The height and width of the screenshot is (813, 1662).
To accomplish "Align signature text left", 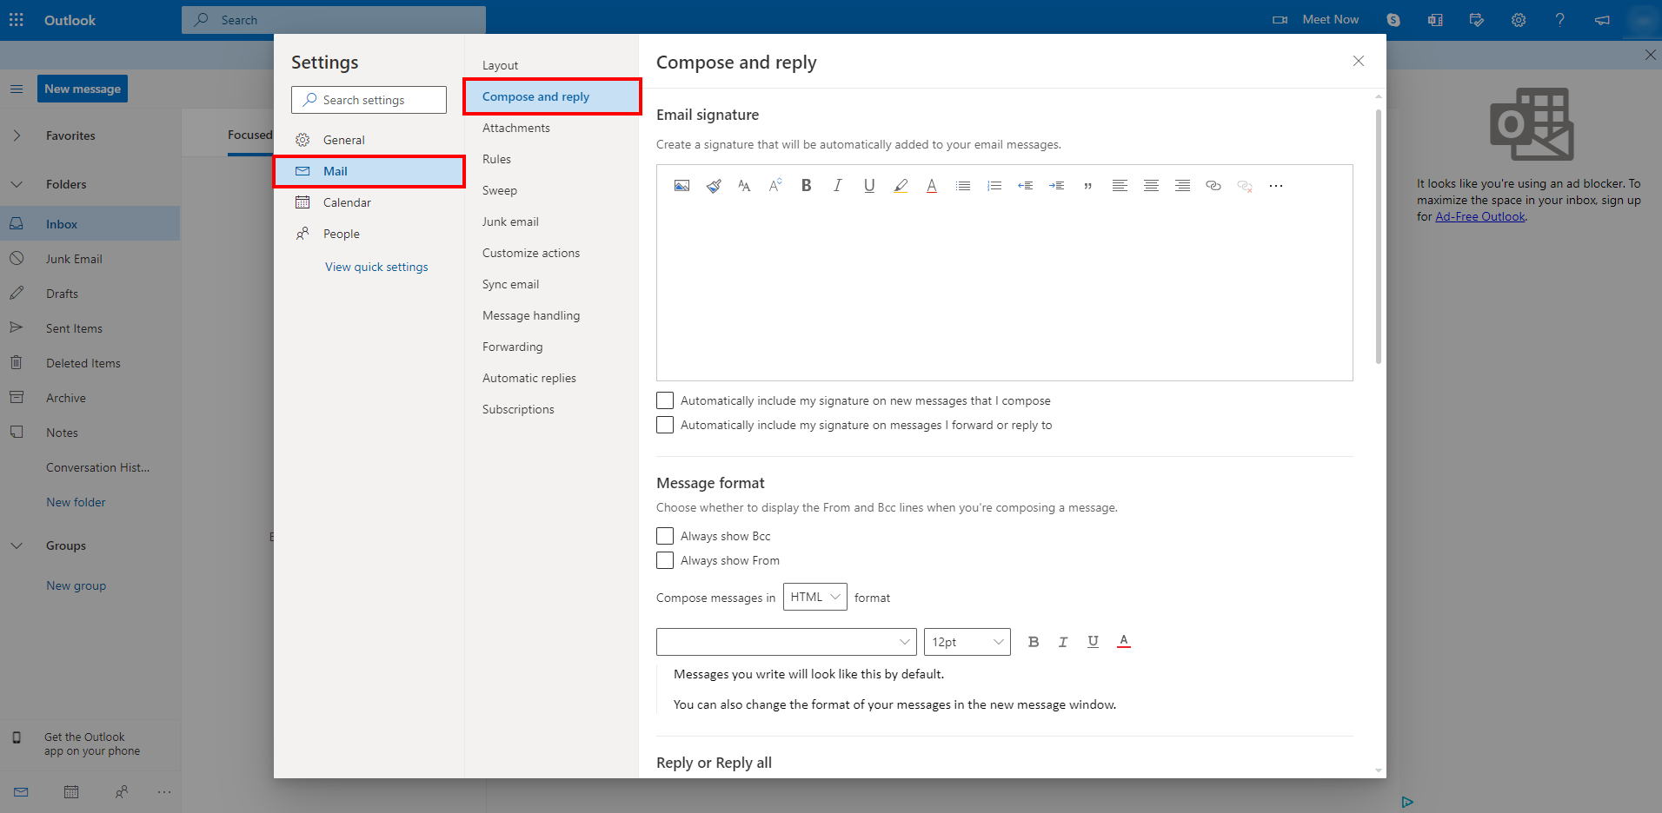I will 1120,186.
